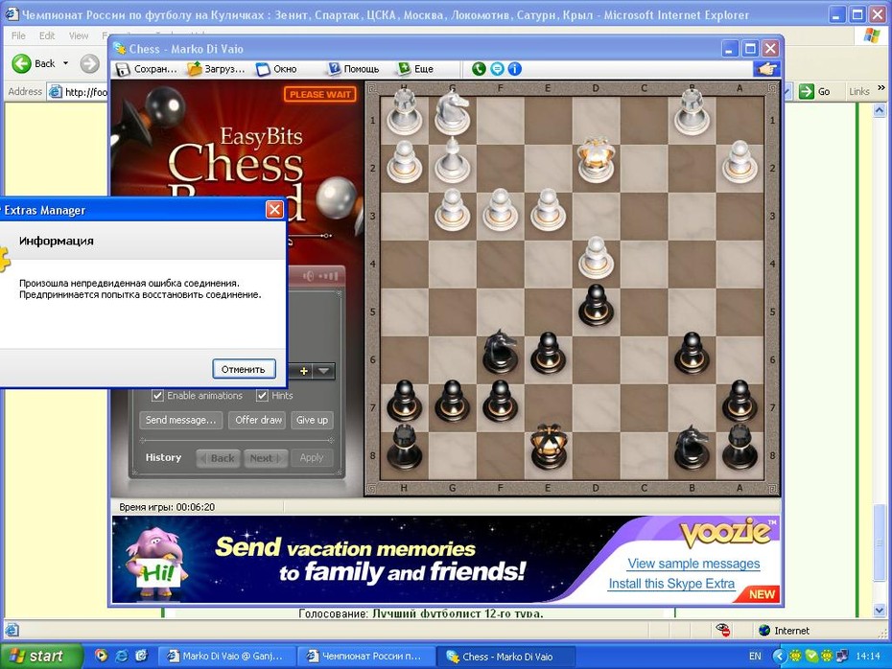Select the black knight on B8

pyautogui.click(x=692, y=448)
